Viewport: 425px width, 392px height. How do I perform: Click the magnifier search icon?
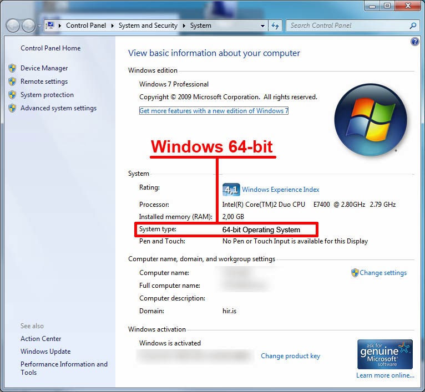pyautogui.click(x=413, y=26)
